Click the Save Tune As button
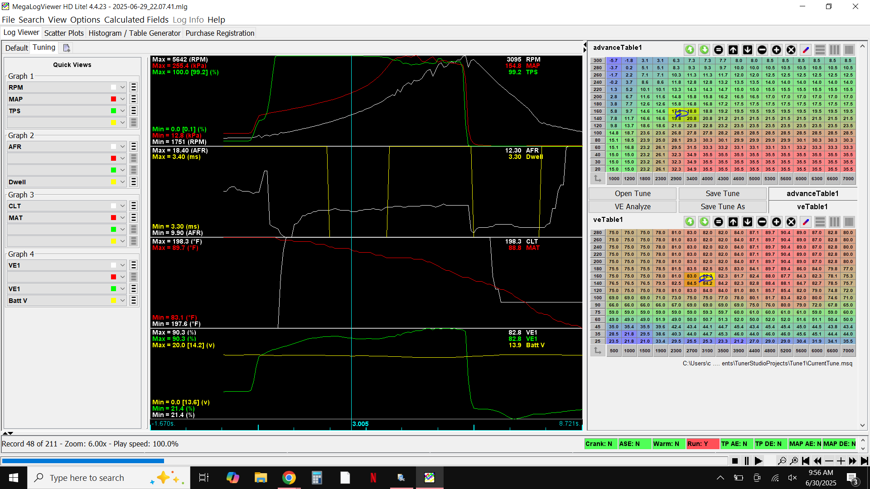Screen dimensions: 870x489 tap(722, 206)
